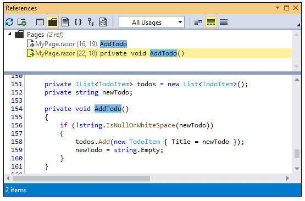The width and height of the screenshot is (305, 201).
Task: Click horizontal scroll left arrow
Action: [x=8, y=178]
